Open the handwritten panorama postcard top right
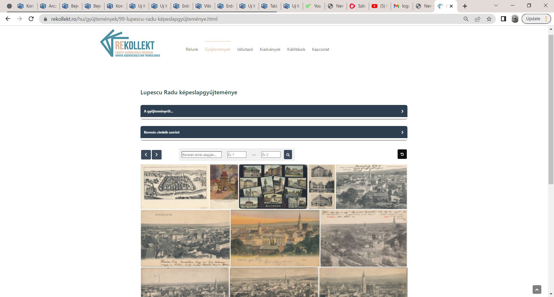554x297 pixels. coord(371,187)
